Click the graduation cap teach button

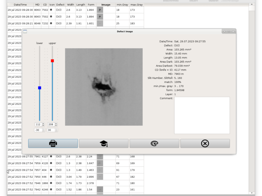pyautogui.click(x=103, y=143)
